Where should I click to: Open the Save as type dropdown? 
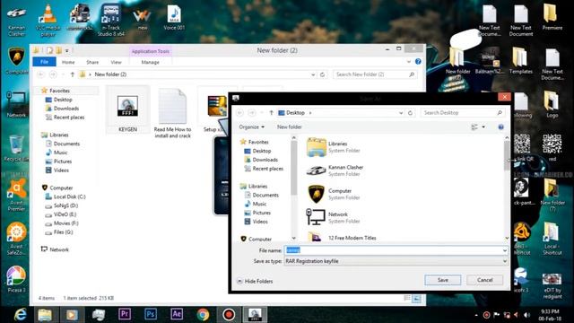[x=505, y=261]
